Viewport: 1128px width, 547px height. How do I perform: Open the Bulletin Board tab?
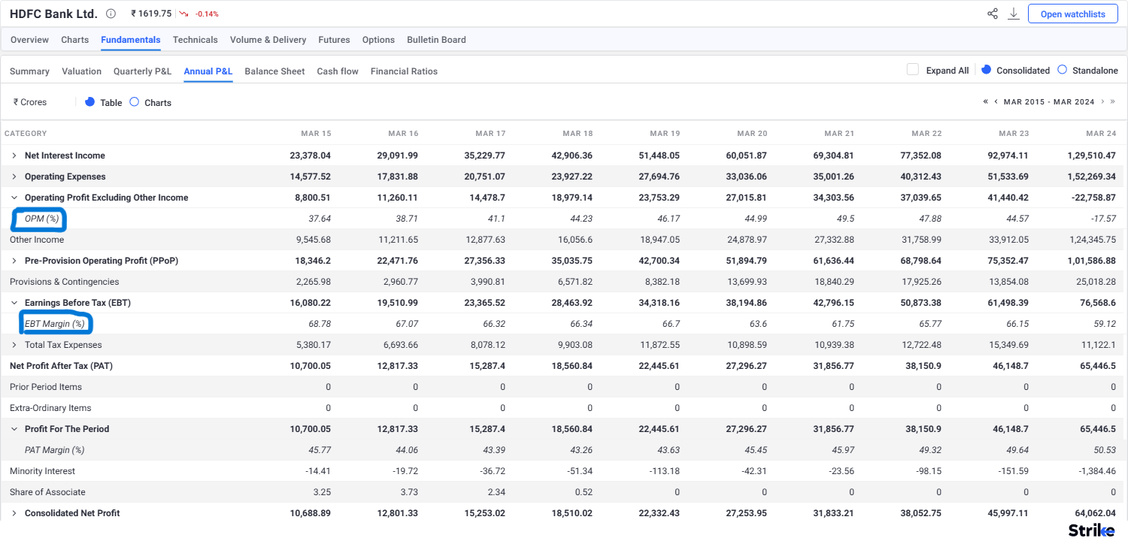(436, 40)
